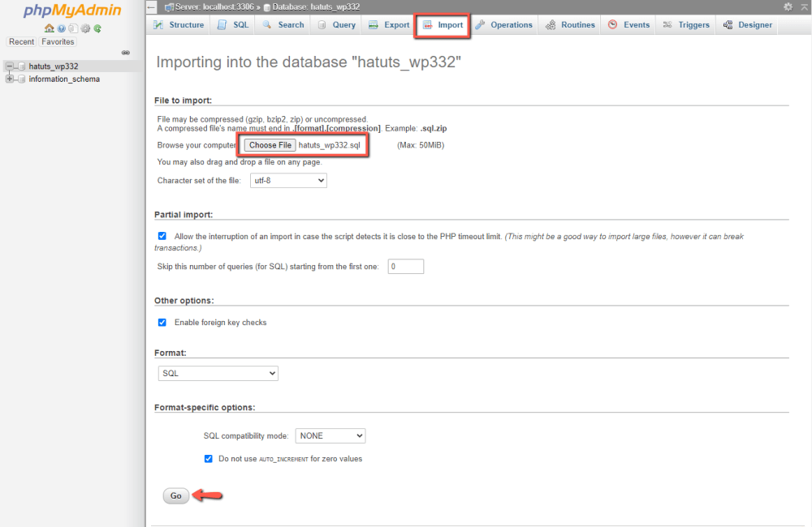Screen dimensions: 812x527
Task: Toggle 'Do not use AUTO_INCREMENT for zero values'
Action: pos(209,458)
